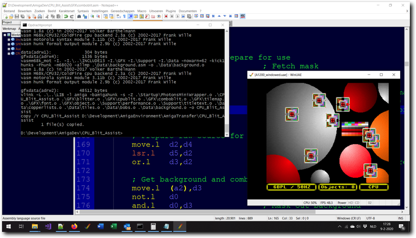Click the CPU 50% indicator in WinUAE status
The image size is (416, 238).
(310, 203)
